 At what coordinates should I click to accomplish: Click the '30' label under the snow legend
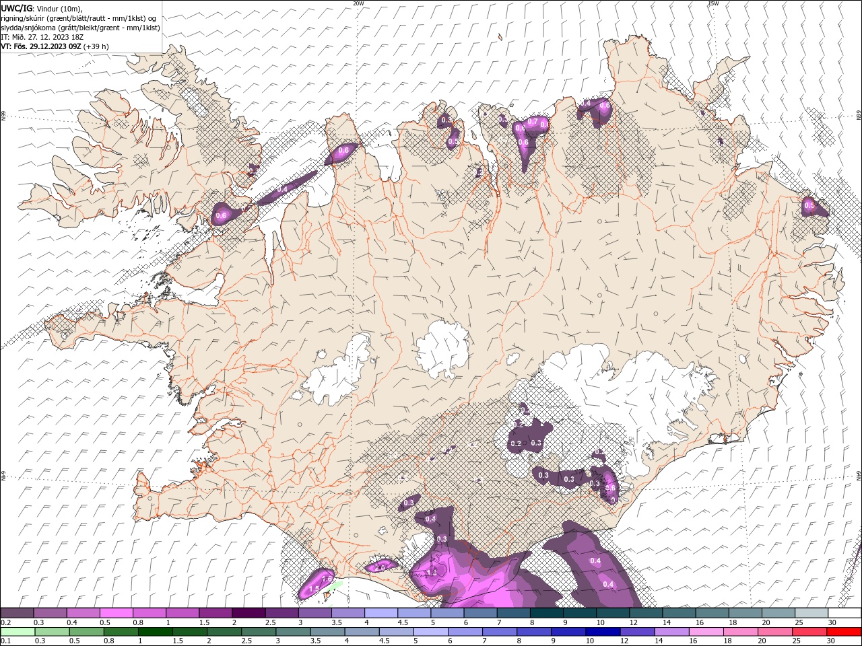pos(832,622)
